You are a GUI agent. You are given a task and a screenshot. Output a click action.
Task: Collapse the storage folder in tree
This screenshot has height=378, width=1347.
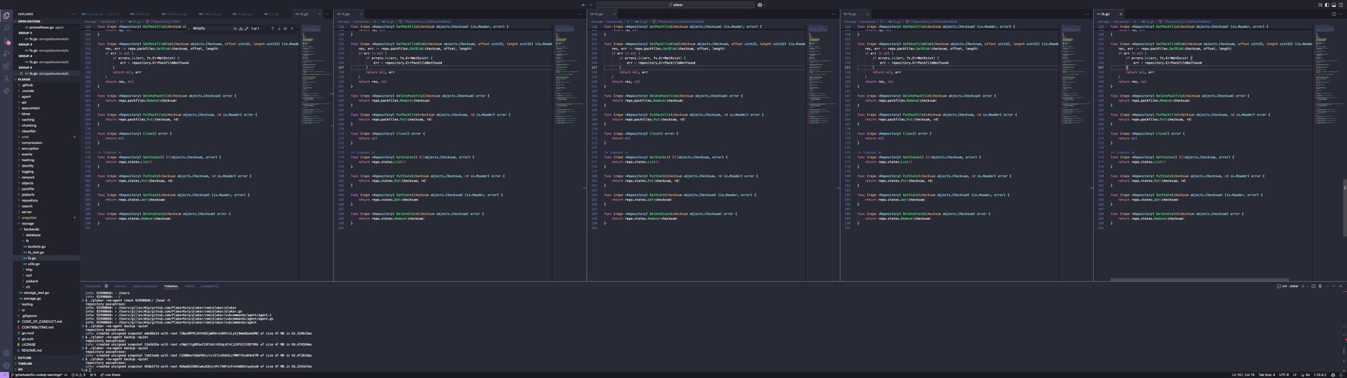(28, 223)
